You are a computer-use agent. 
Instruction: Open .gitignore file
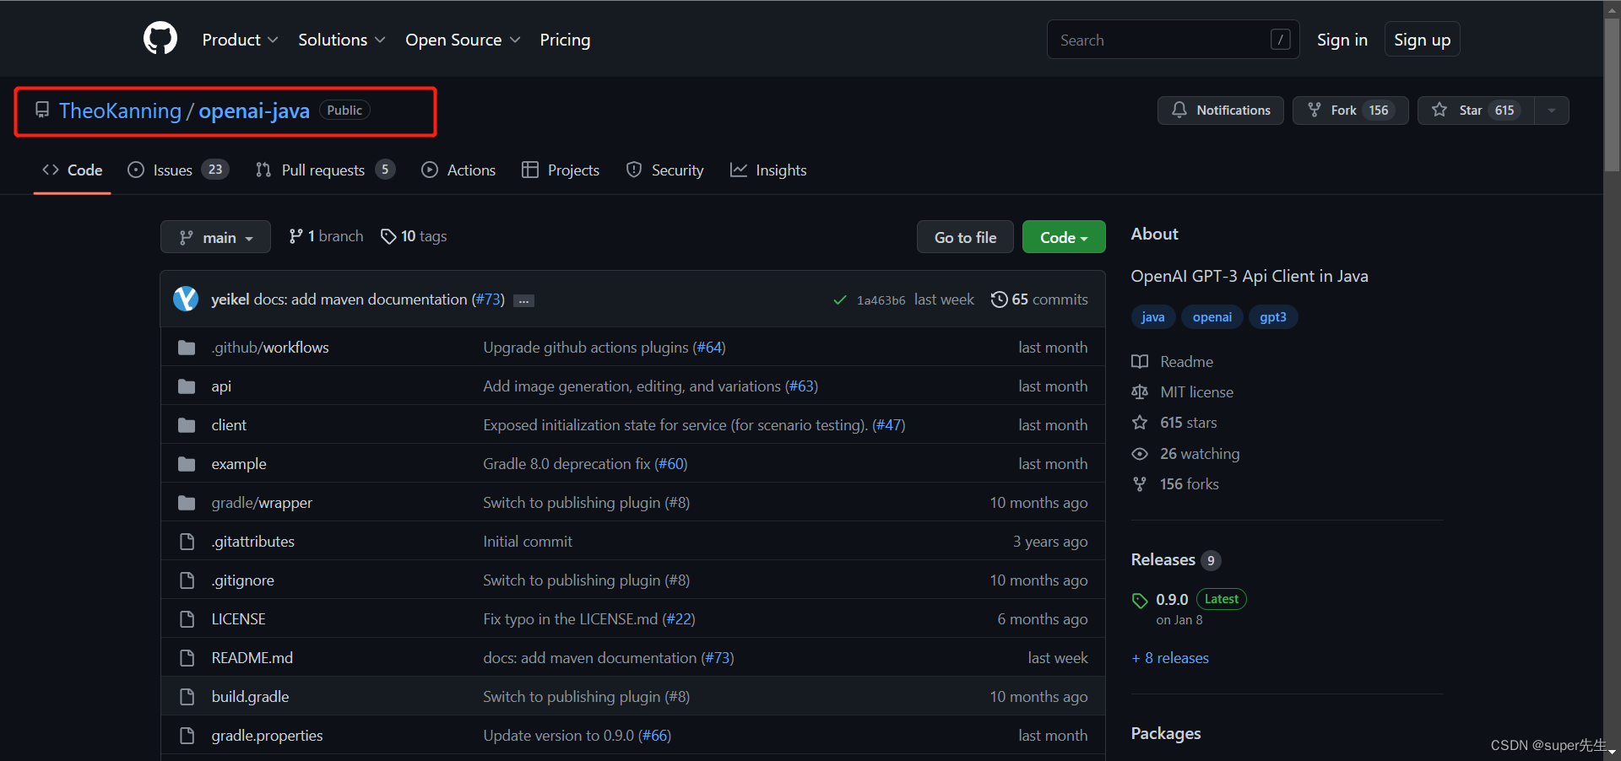click(x=242, y=580)
